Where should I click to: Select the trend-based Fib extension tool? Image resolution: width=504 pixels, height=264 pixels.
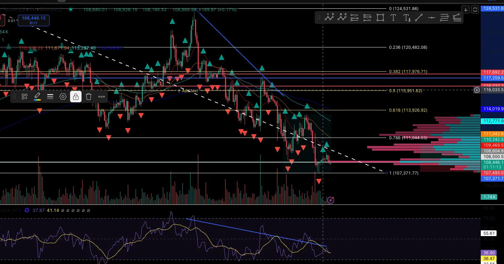367,18
